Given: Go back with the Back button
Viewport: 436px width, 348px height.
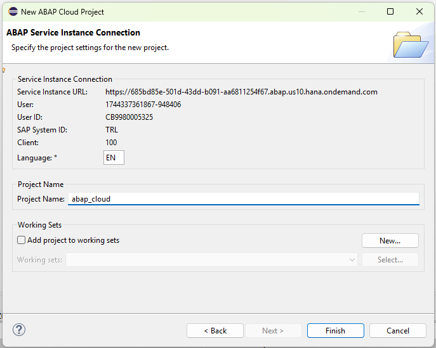Looking at the screenshot, I should click(x=215, y=330).
